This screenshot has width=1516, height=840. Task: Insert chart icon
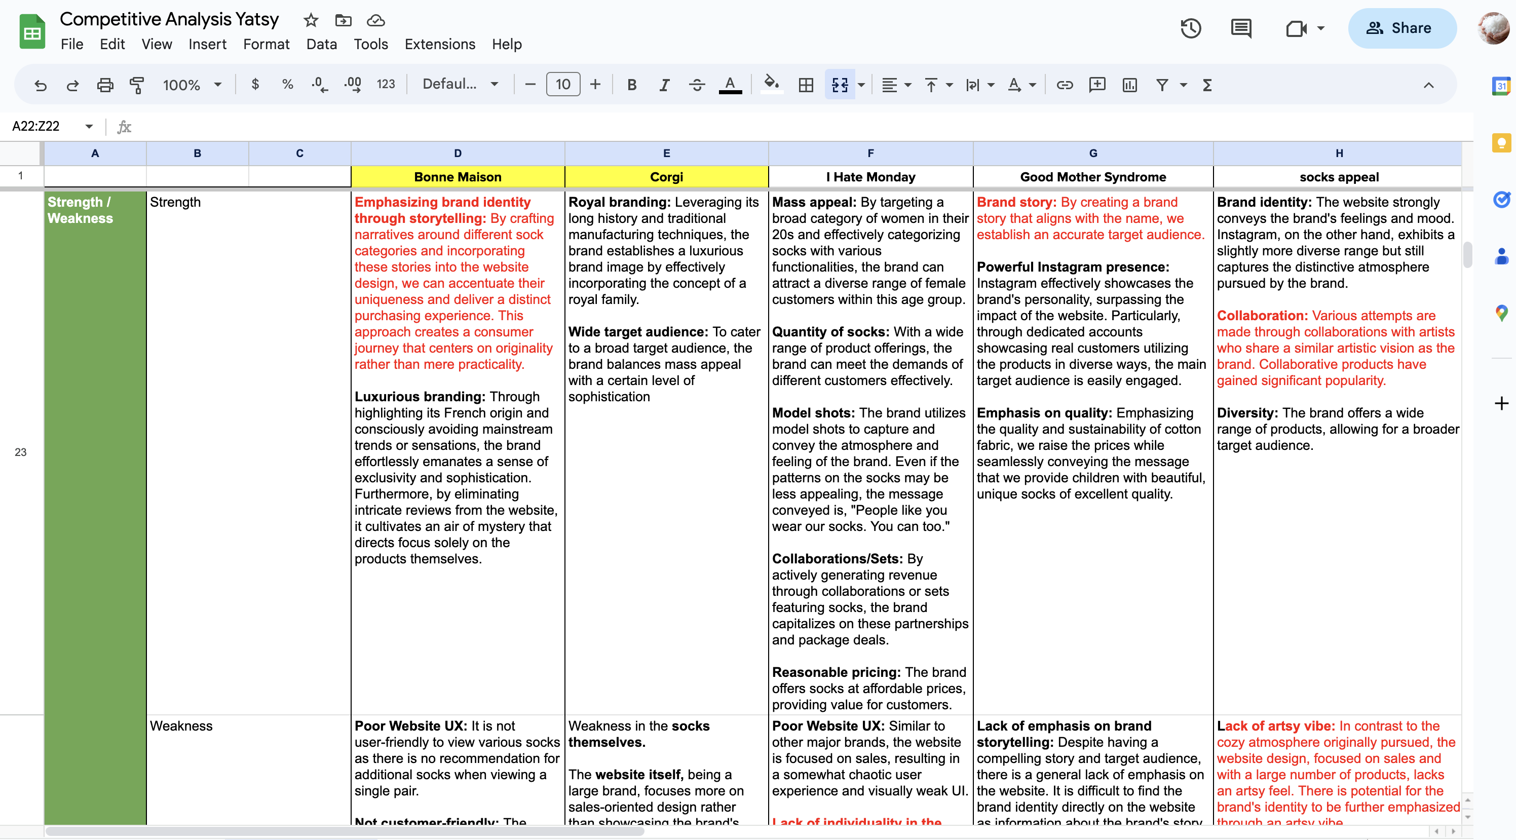(x=1129, y=85)
